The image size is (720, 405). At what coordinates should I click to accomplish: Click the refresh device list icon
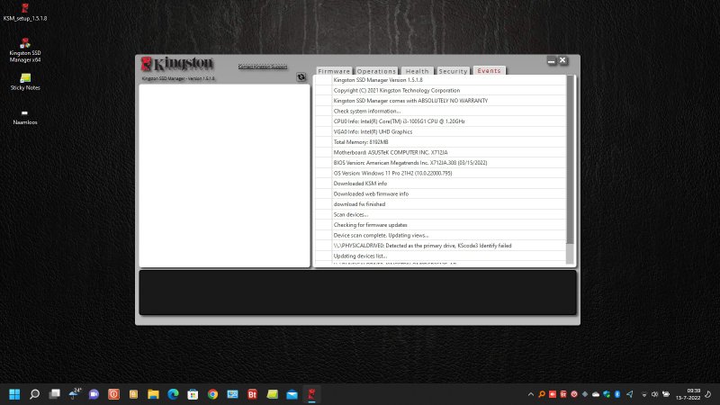coord(301,77)
